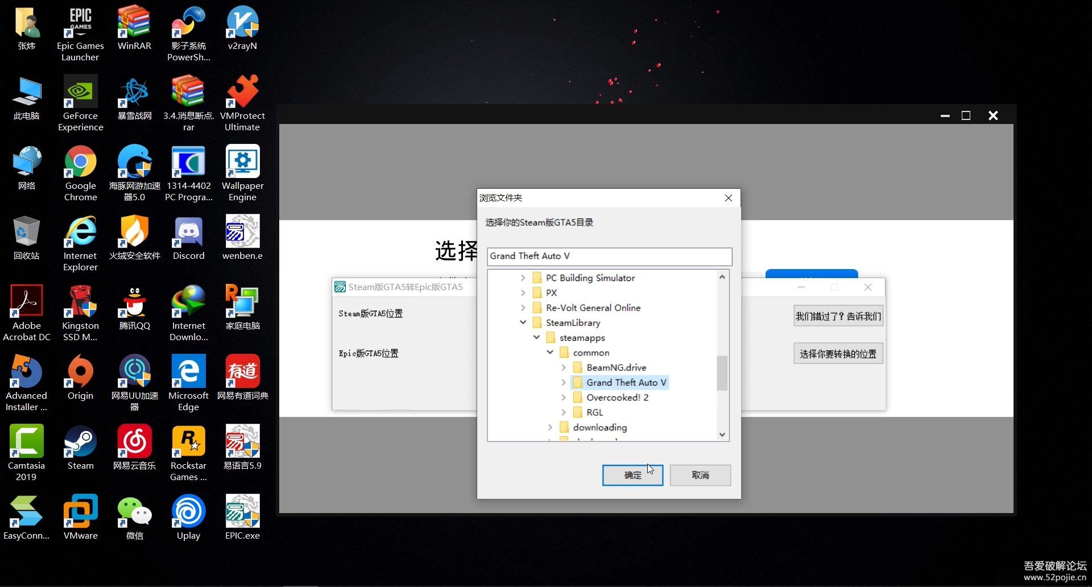Select the downloading folder row
Image resolution: width=1092 pixels, height=587 pixels.
(x=593, y=427)
